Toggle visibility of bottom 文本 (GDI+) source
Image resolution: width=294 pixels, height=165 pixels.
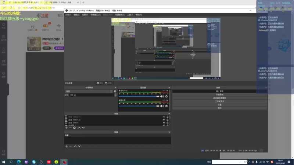[x=164, y=123]
